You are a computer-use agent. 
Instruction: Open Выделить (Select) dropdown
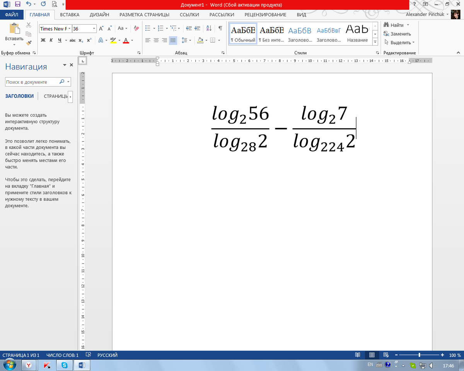(x=399, y=43)
